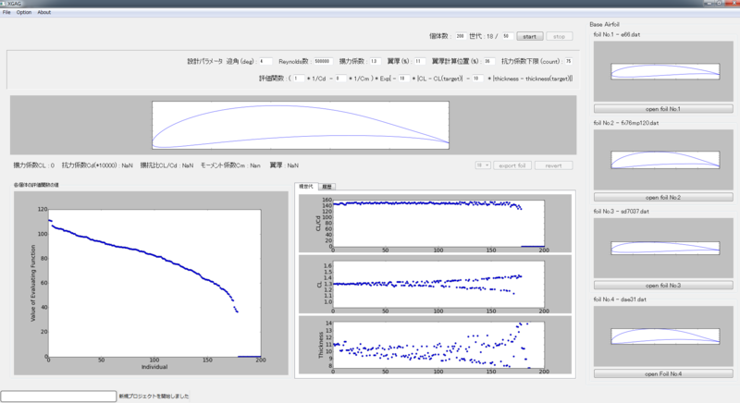740x403 pixels.
Task: Click open foil No.3 button
Action: 663,286
